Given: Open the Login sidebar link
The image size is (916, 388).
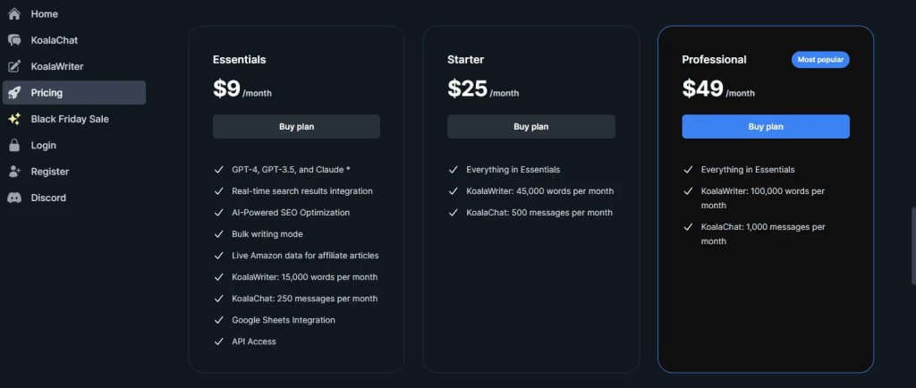Looking at the screenshot, I should pyautogui.click(x=43, y=145).
